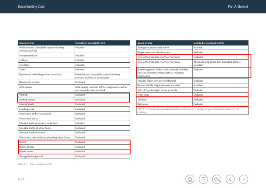Select the Waste rooms row
Image resolution: width=266 pixels, height=188 pixels.
coord(74,152)
